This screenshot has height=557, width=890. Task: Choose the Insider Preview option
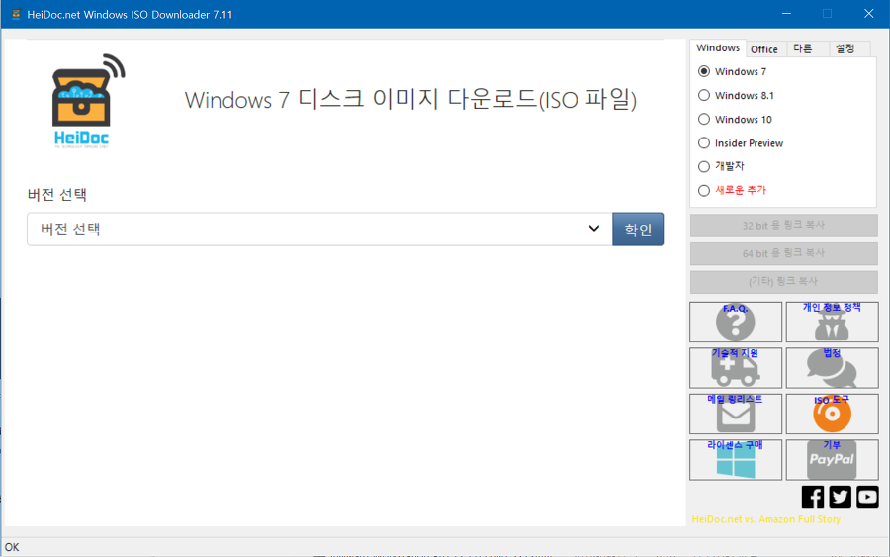click(704, 143)
